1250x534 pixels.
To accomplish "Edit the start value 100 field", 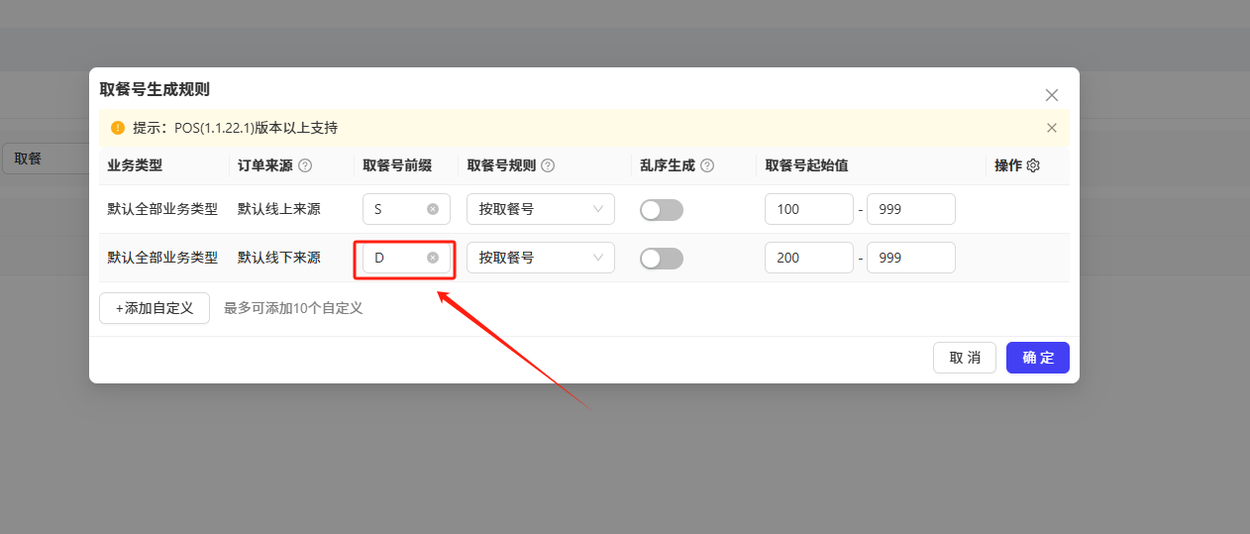I will click(x=809, y=209).
